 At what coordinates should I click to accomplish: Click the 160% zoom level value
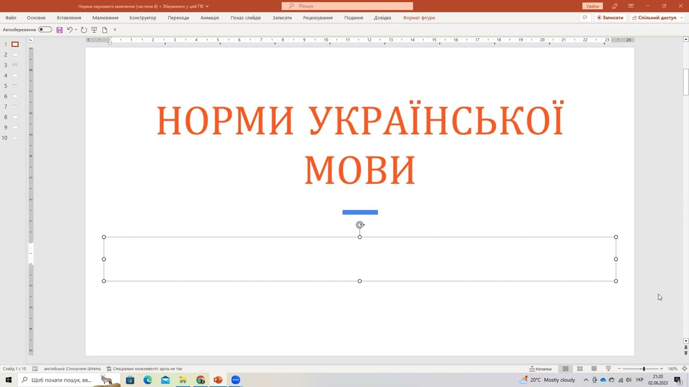tap(672, 369)
